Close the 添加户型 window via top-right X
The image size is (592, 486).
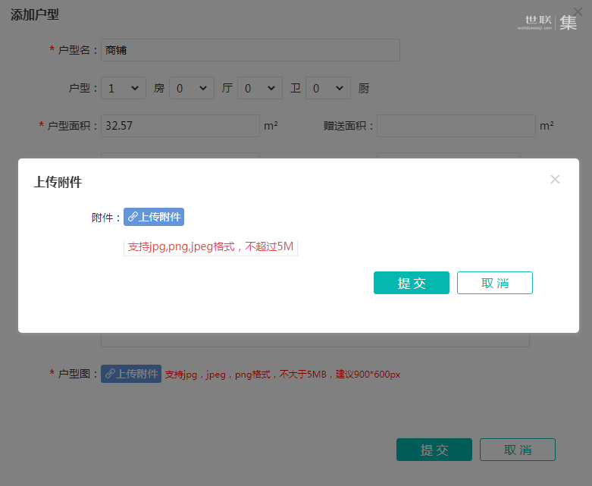pyautogui.click(x=578, y=11)
